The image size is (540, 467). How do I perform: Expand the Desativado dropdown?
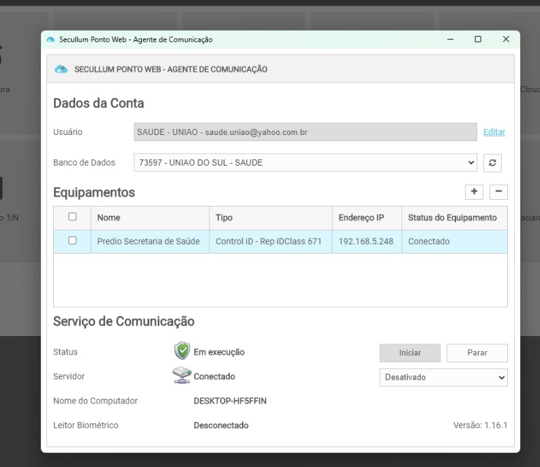[443, 377]
